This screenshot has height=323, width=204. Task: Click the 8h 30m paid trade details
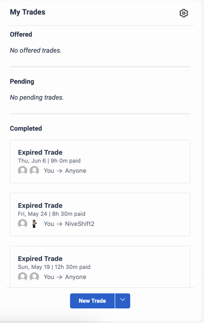click(52, 214)
